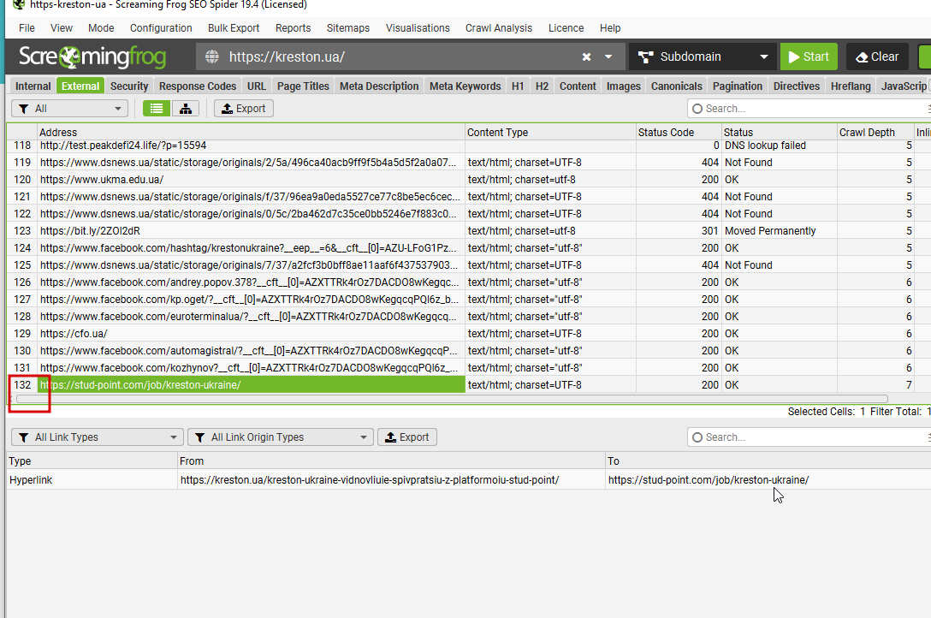Clear the URL with the X icon
931x618 pixels.
tap(587, 57)
